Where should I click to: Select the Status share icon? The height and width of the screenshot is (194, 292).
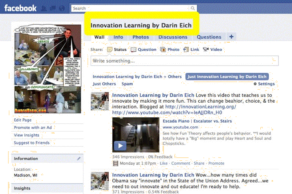pyautogui.click(x=109, y=50)
